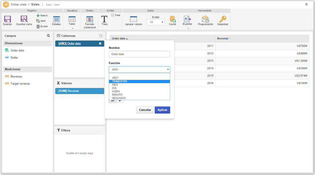Image resolution: width=315 pixels, height=175 pixels.
Task: Click the Título display icon
Action: pos(104,19)
